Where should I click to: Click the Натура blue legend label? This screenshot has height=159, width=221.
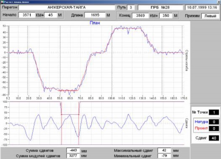click(201, 122)
